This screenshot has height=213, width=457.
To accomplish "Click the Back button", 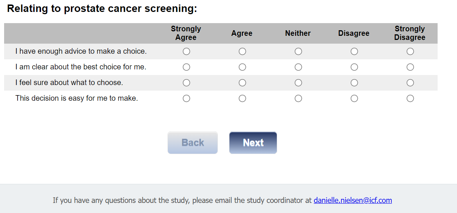I will tap(192, 142).
